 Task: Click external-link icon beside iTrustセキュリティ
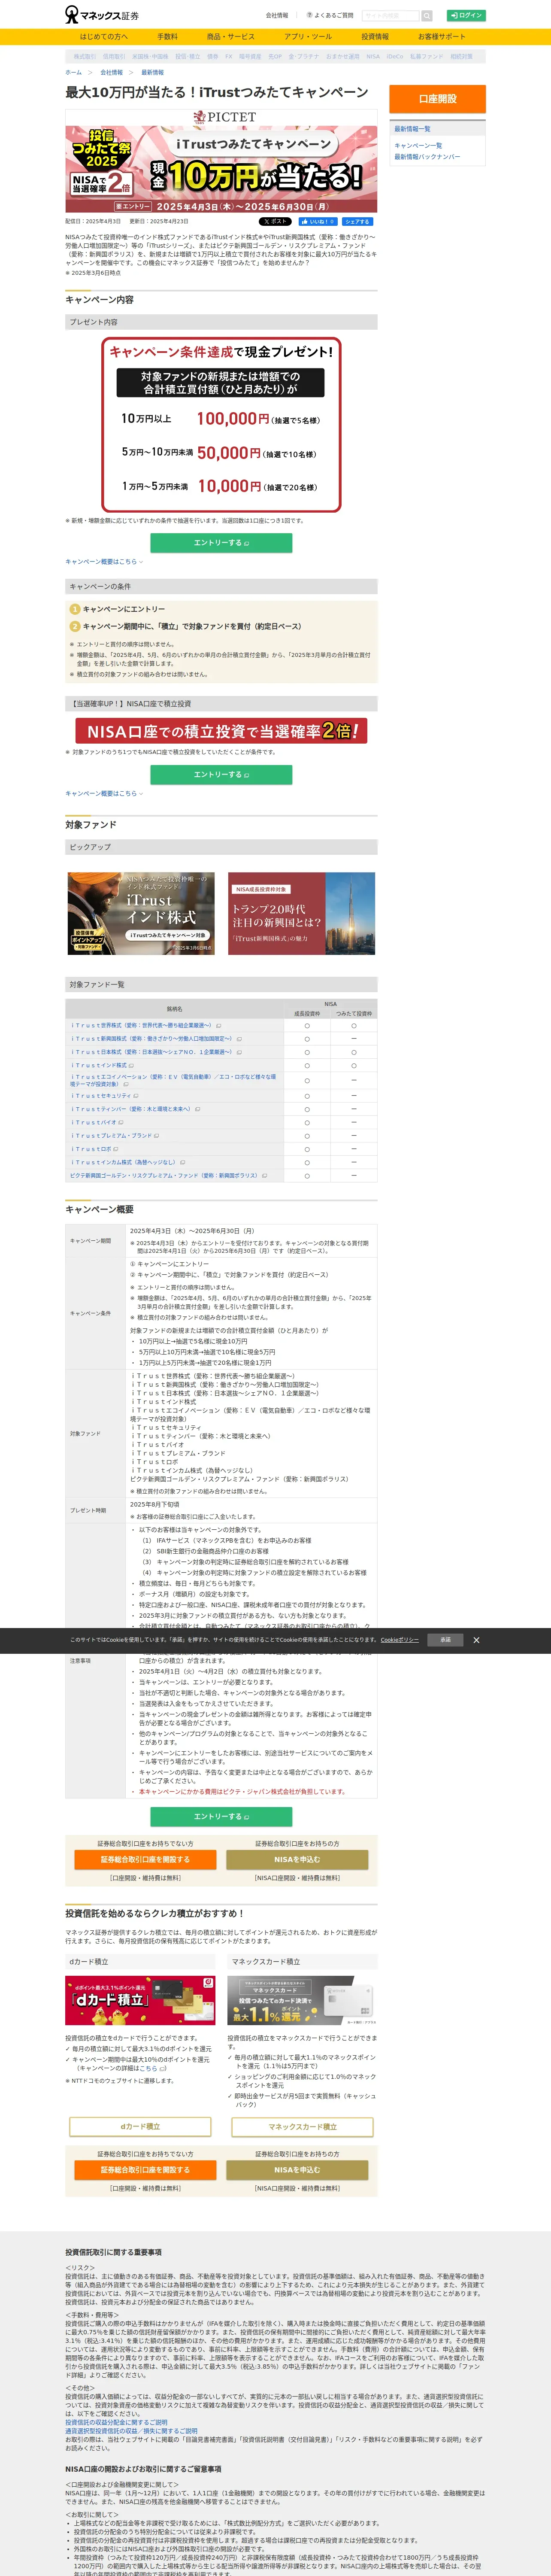coord(136,1096)
